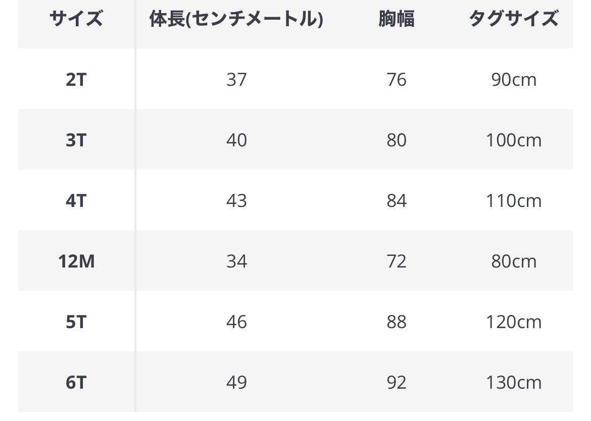Select the 12M size row label
Image resolution: width=591 pixels, height=421 pixels.
pos(76,261)
